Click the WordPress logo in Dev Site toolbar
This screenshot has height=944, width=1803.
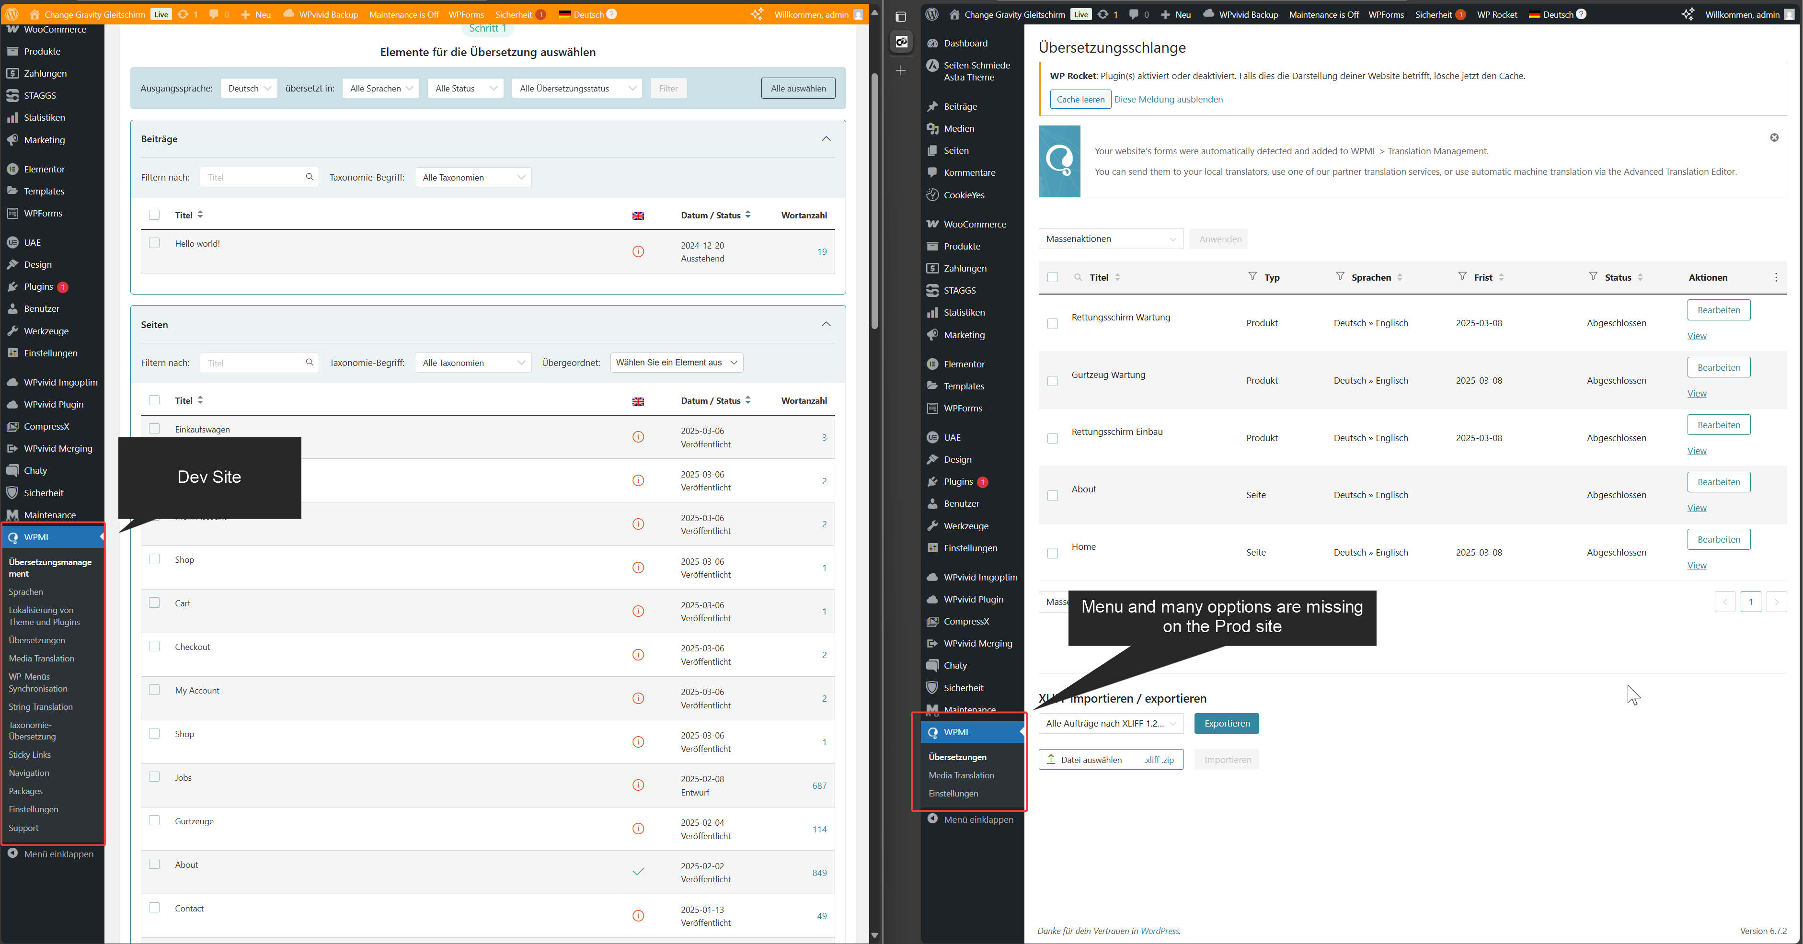point(12,14)
